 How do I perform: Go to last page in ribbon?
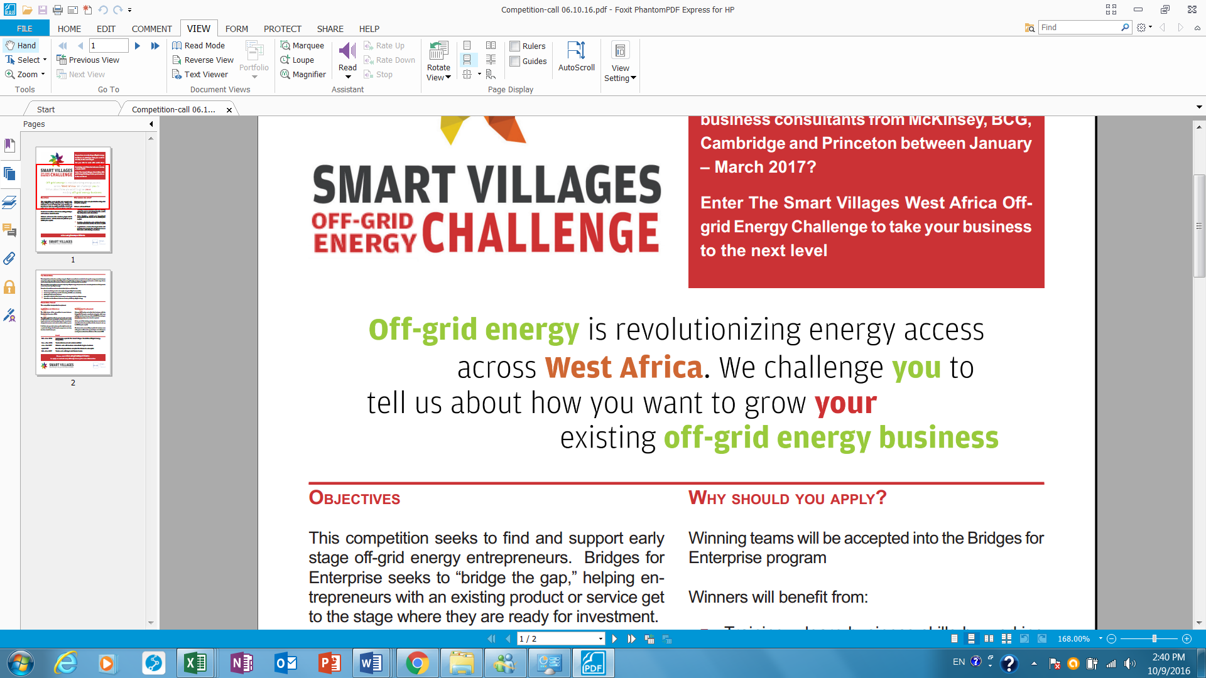point(155,45)
